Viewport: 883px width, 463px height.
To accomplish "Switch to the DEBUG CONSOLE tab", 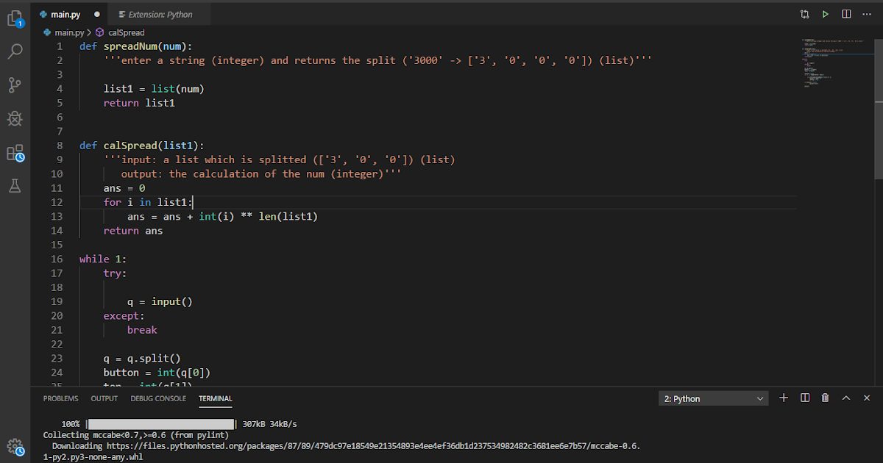I will click(158, 398).
